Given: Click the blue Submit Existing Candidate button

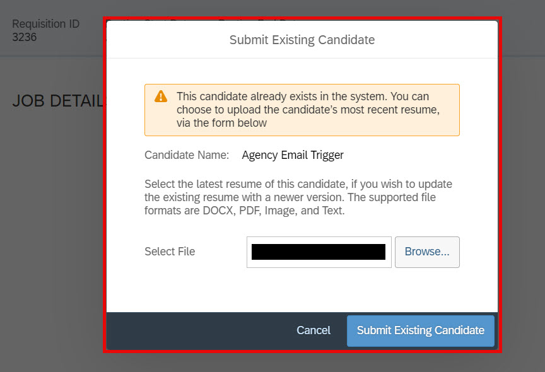Looking at the screenshot, I should click(421, 330).
